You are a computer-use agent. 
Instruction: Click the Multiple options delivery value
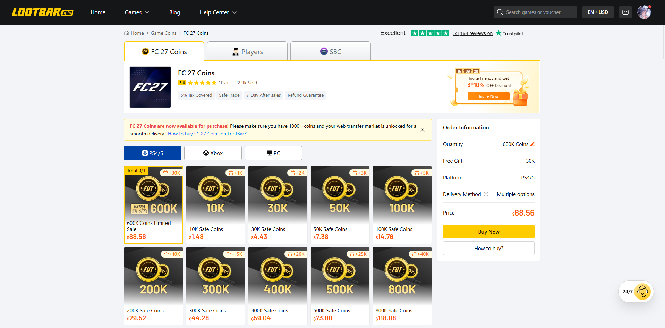515,194
